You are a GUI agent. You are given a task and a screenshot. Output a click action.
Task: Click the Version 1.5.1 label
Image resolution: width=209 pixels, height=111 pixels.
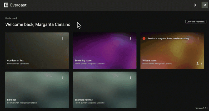click(201, 108)
